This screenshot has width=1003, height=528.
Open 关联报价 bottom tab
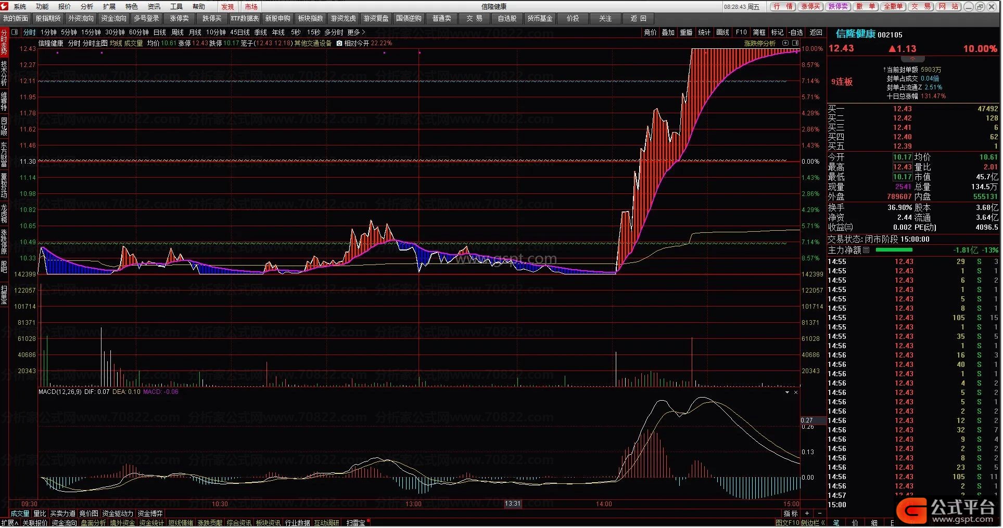click(35, 523)
